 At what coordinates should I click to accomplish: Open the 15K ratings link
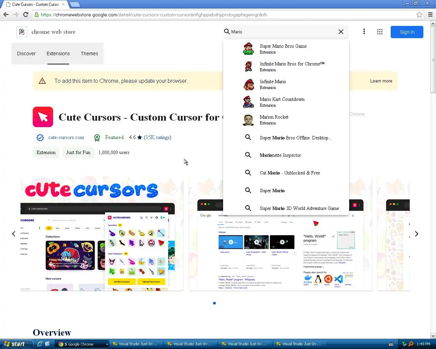(157, 137)
